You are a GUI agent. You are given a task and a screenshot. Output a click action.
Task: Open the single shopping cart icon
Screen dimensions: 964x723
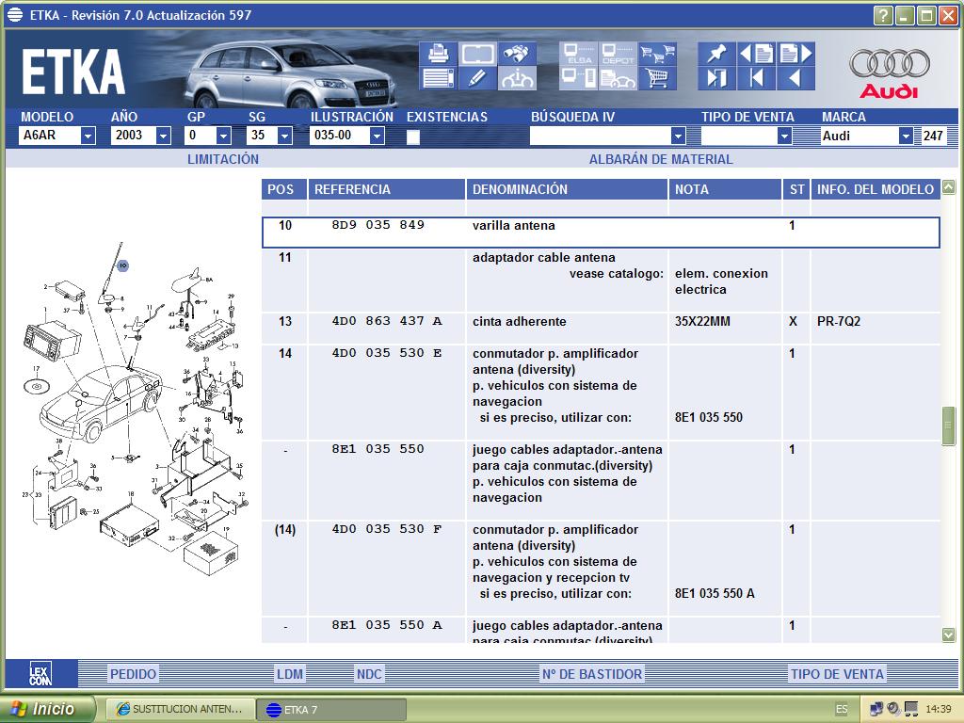pyautogui.click(x=657, y=79)
